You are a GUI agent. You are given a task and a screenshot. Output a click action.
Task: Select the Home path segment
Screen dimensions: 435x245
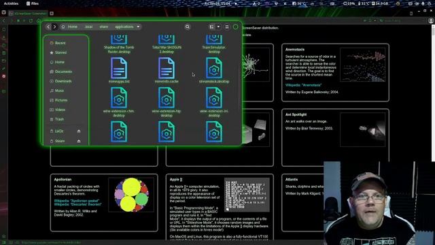70,27
